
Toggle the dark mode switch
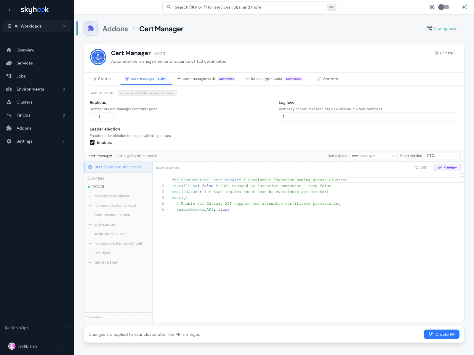pyautogui.click(x=443, y=7)
